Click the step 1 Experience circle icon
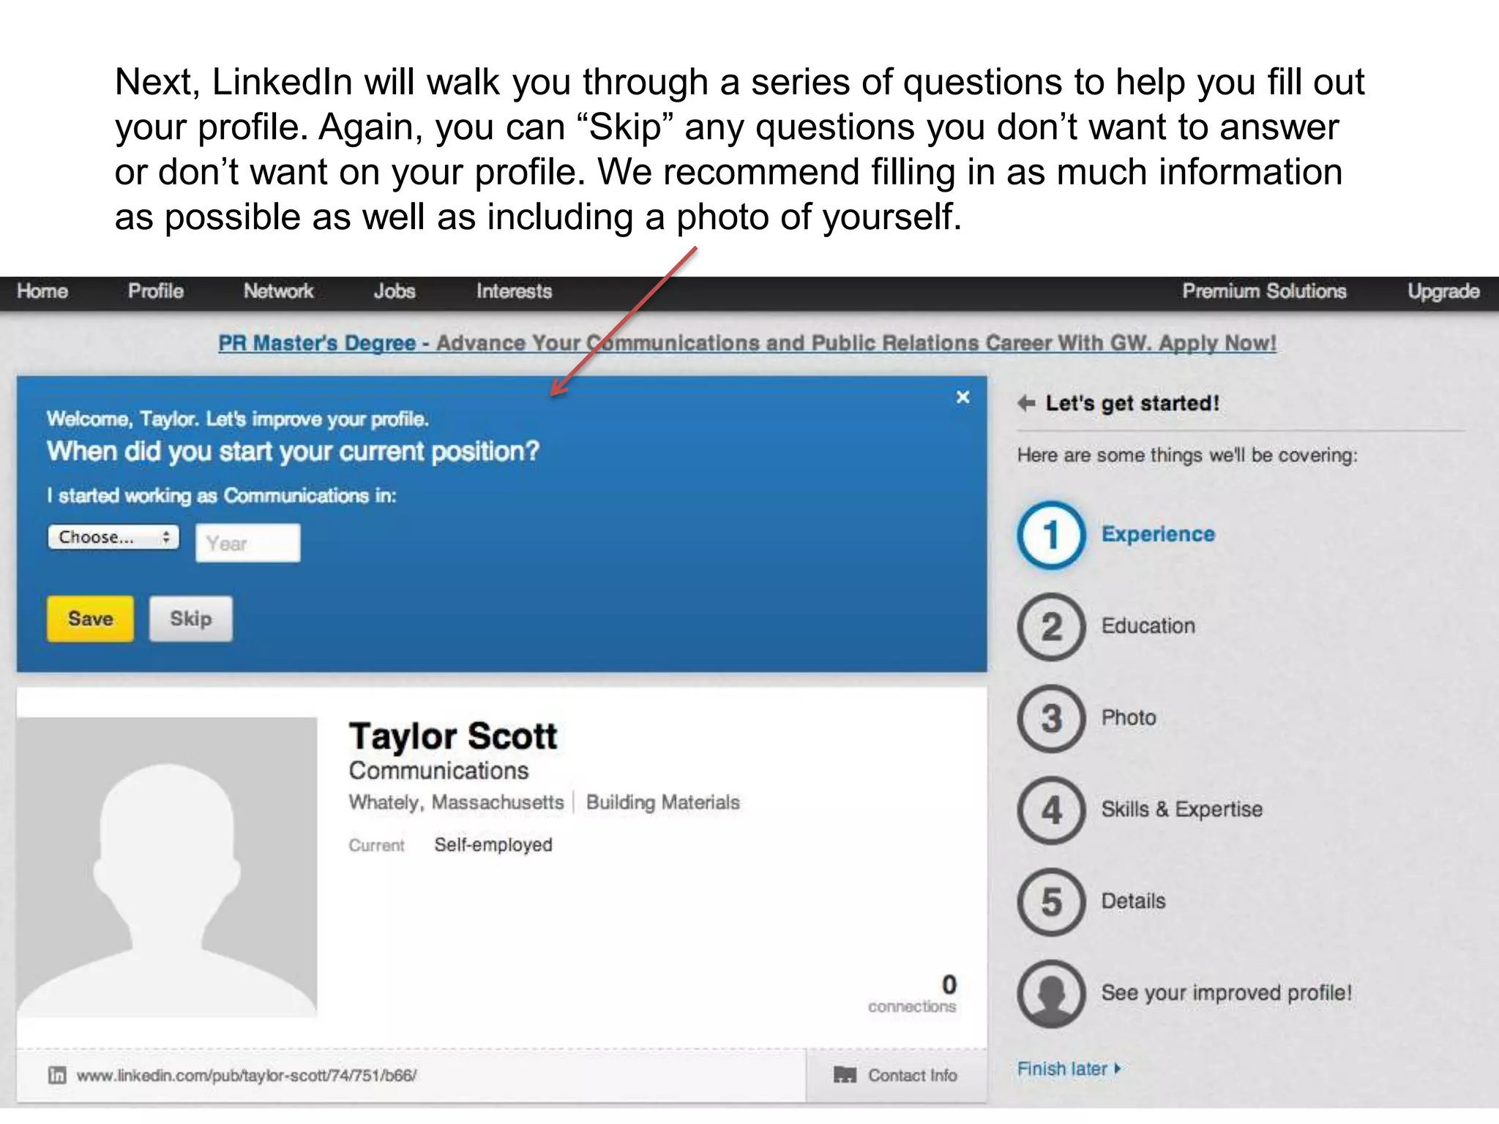1499x1124 pixels. click(1051, 535)
